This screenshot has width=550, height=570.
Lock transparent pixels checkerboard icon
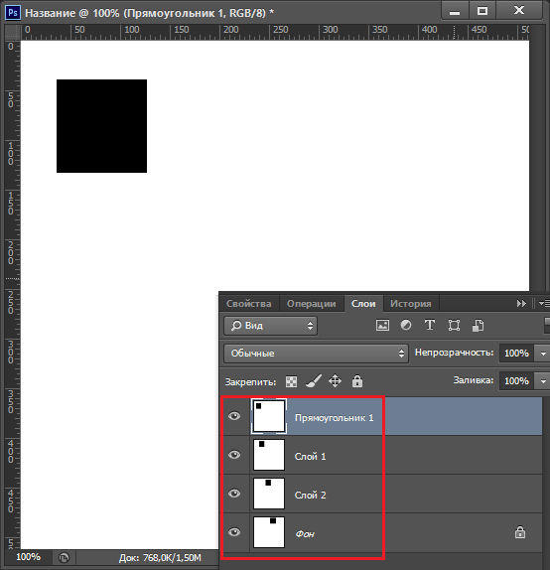291,381
